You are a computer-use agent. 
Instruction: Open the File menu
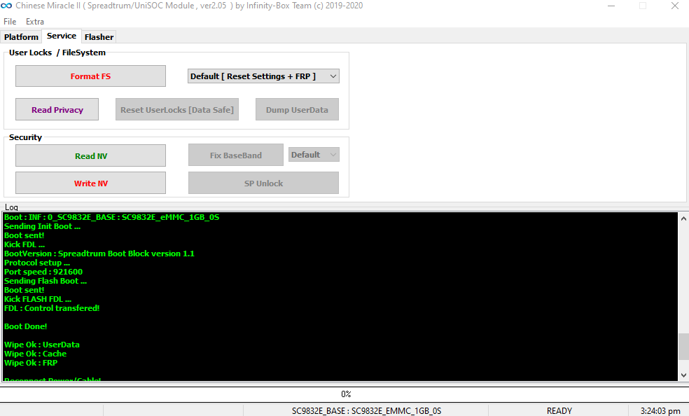(x=10, y=22)
